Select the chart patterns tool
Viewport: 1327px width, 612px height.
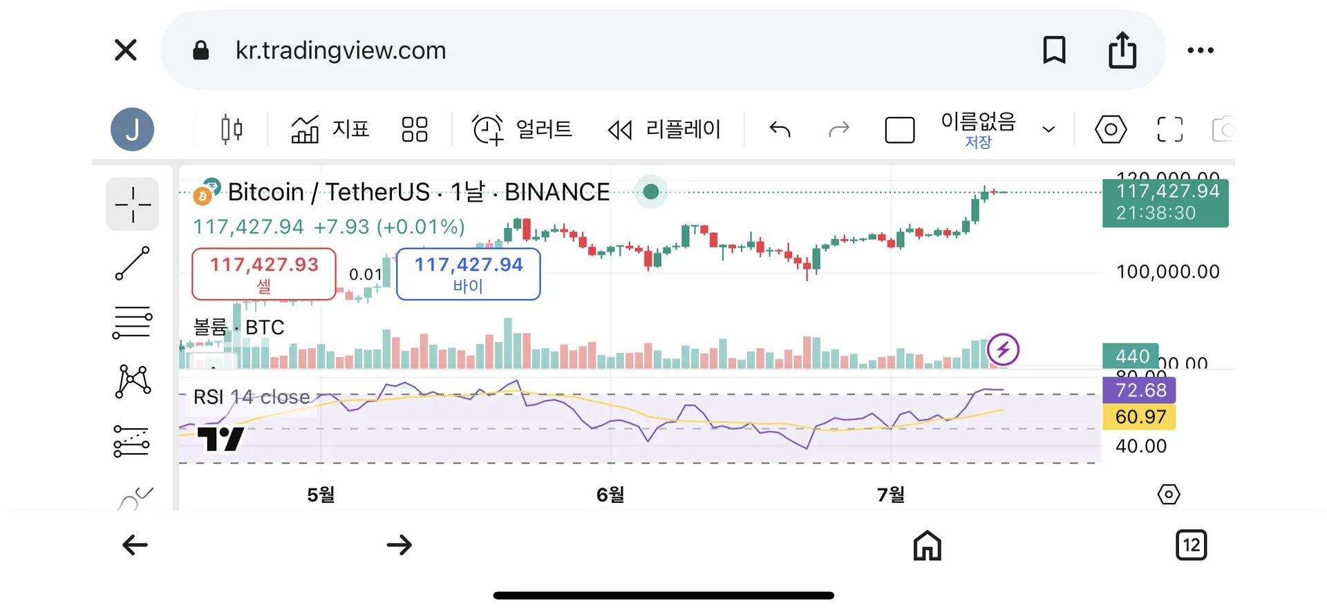click(132, 381)
